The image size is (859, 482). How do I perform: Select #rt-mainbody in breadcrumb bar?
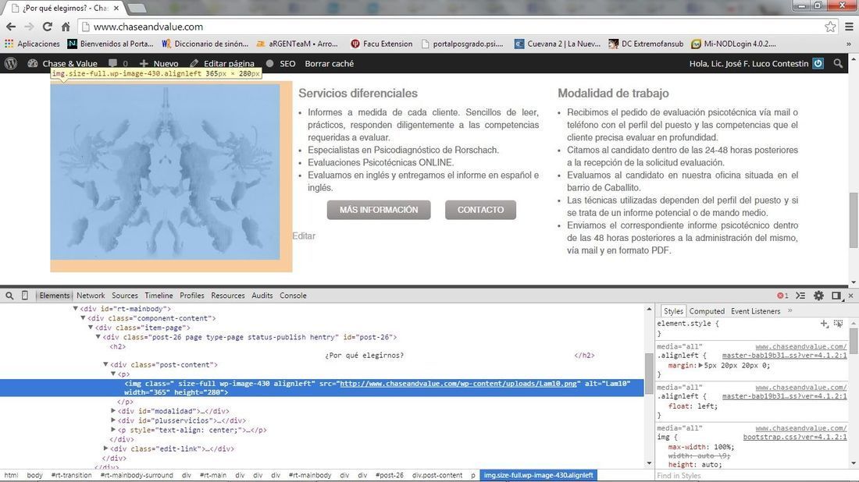[x=310, y=476]
